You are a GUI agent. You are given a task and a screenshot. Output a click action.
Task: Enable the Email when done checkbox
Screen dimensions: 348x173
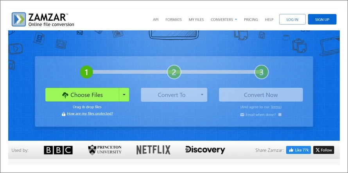[x=280, y=115]
